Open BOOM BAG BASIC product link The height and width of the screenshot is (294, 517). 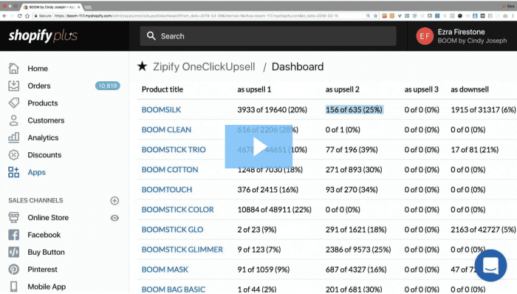173,290
